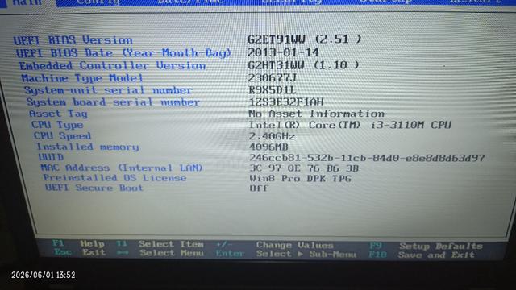Click the 'Select Menu' footer hint

(x=172, y=253)
